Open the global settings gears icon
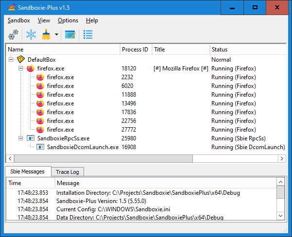The image size is (292, 237). (x=13, y=34)
